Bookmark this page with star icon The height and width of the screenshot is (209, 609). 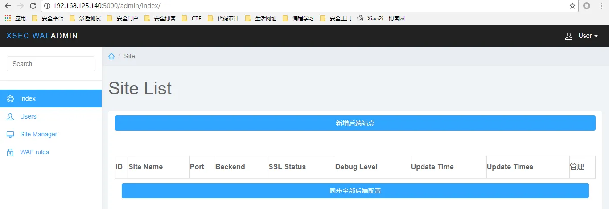[572, 6]
